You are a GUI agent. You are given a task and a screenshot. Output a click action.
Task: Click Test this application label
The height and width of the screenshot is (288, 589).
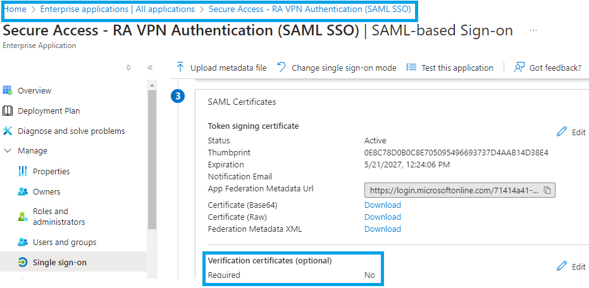457,68
